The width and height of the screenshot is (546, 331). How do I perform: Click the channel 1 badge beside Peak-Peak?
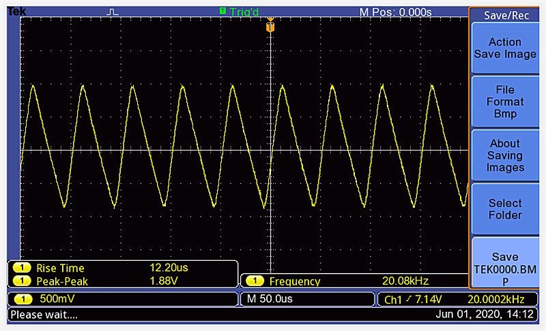click(23, 281)
